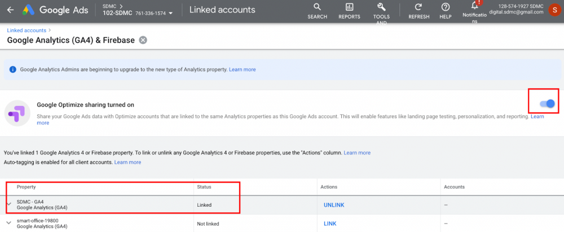This screenshot has height=232, width=564.
Task: Click the Status column header
Action: click(x=204, y=187)
